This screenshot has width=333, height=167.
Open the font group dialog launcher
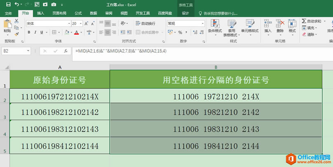94,42
